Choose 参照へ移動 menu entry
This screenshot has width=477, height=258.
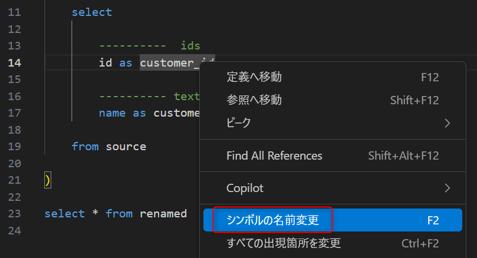333,100
